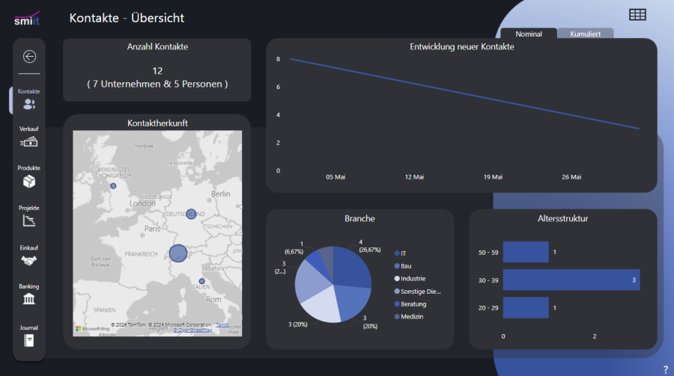The height and width of the screenshot is (376, 674).
Task: Click the back arrow icon in sidebar
Action: pos(29,56)
